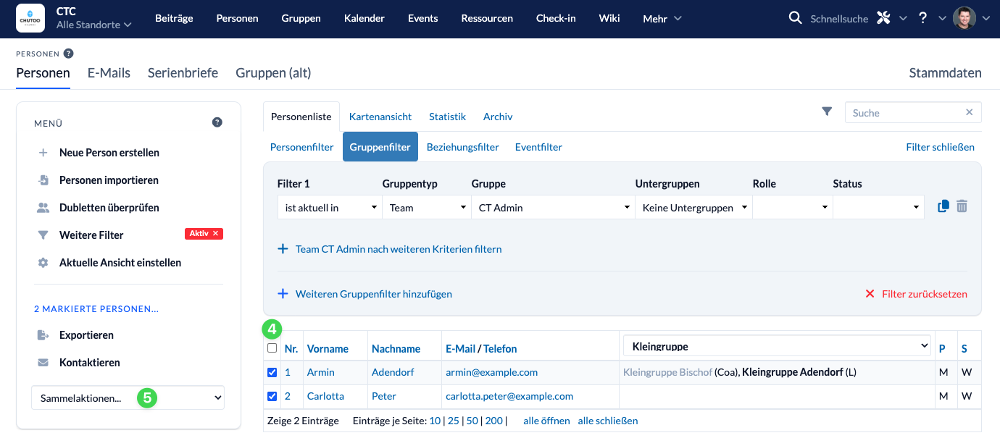Remove the red Aktiv filter badge
This screenshot has width=1000, height=438.
[215, 234]
